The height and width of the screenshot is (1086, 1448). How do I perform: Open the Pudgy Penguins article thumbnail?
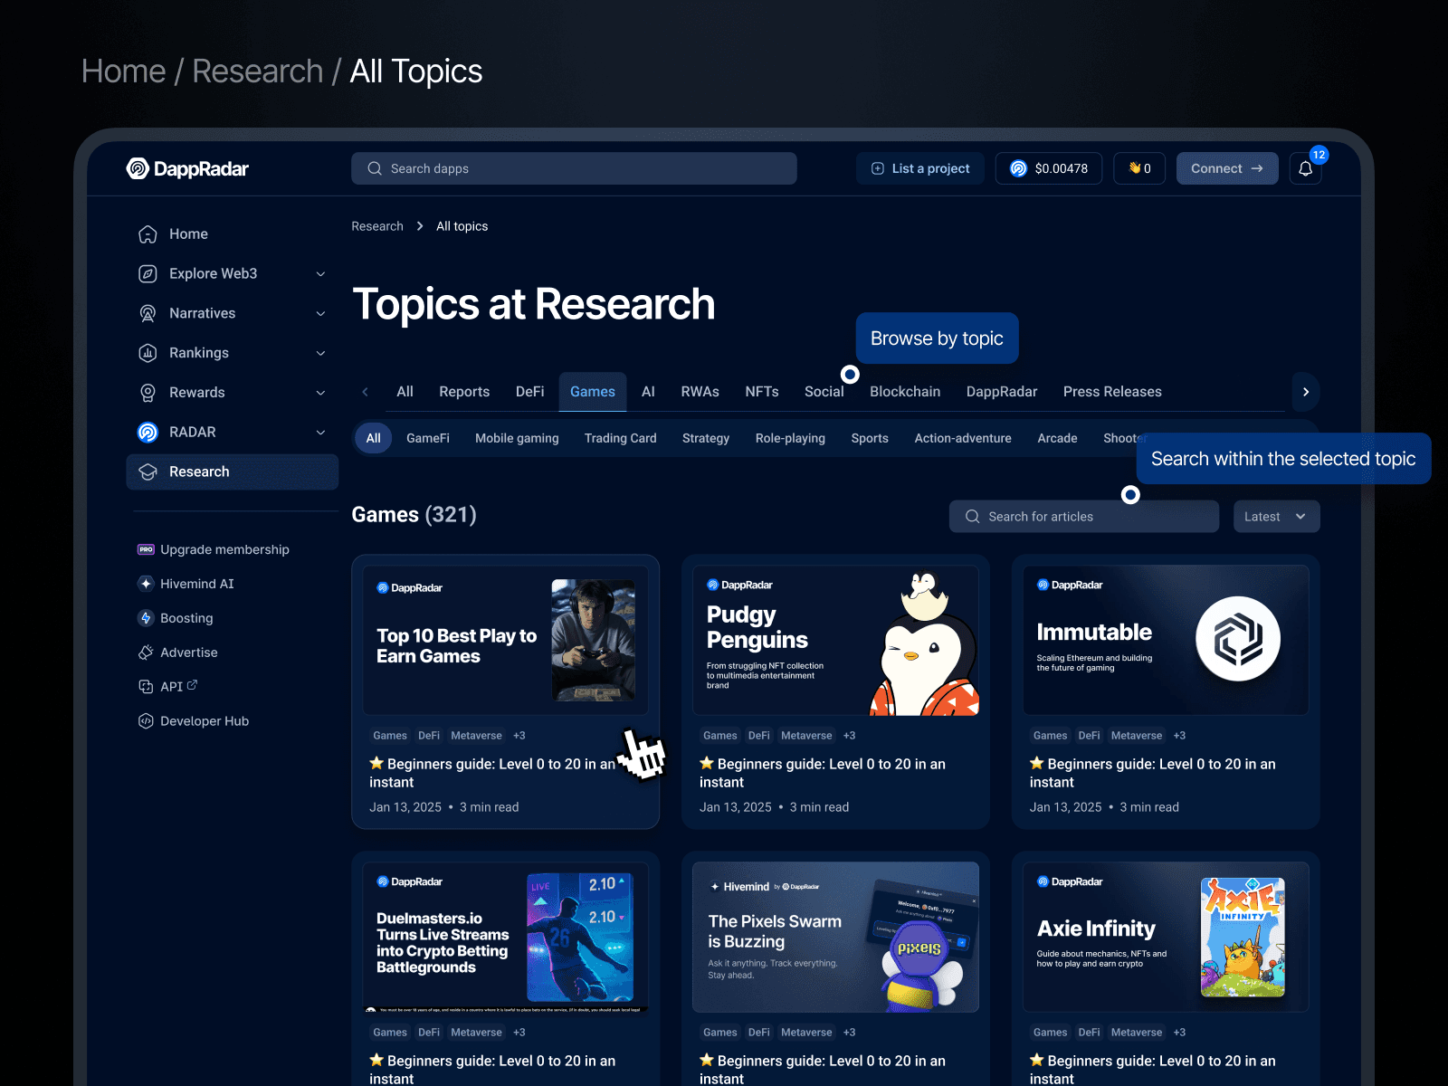tap(835, 640)
